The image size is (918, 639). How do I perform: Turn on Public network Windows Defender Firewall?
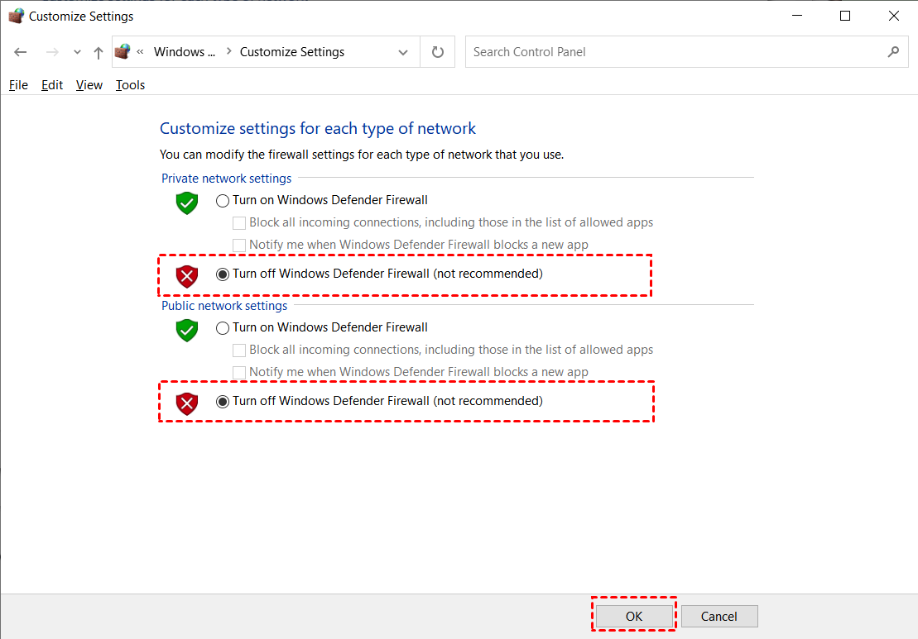pyautogui.click(x=223, y=328)
